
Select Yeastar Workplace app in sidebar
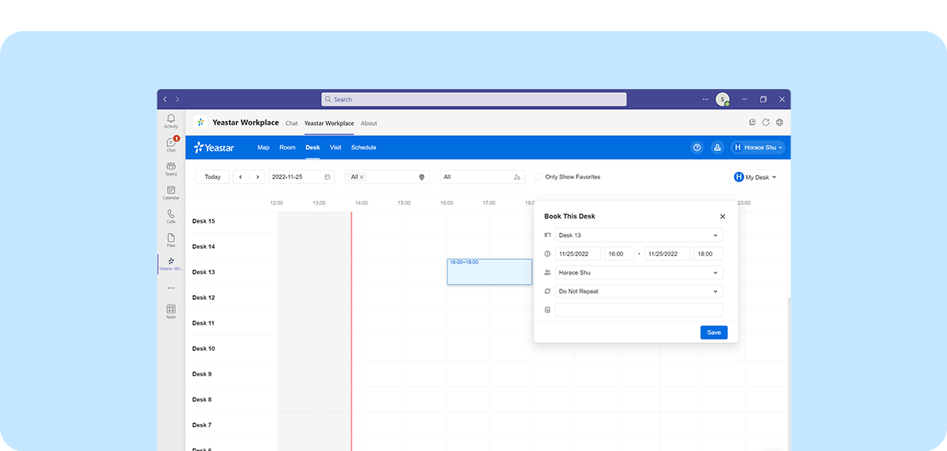(x=171, y=263)
